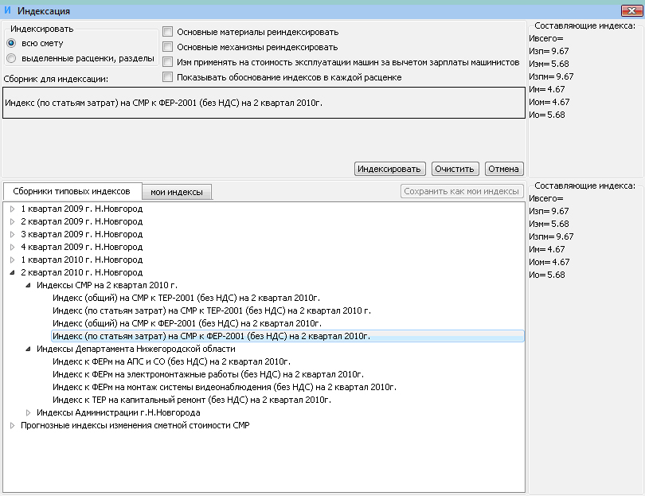Click the Индексировать button

coord(389,169)
